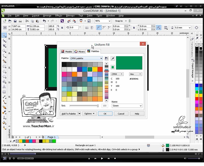Open the Tools menu

[99, 16]
